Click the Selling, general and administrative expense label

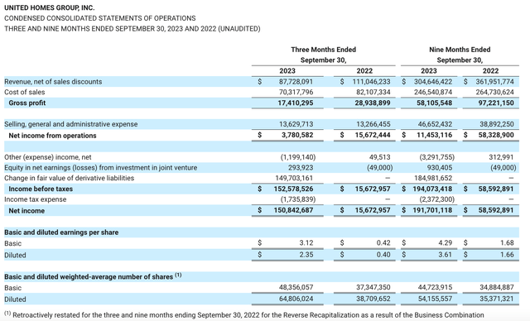(71, 124)
